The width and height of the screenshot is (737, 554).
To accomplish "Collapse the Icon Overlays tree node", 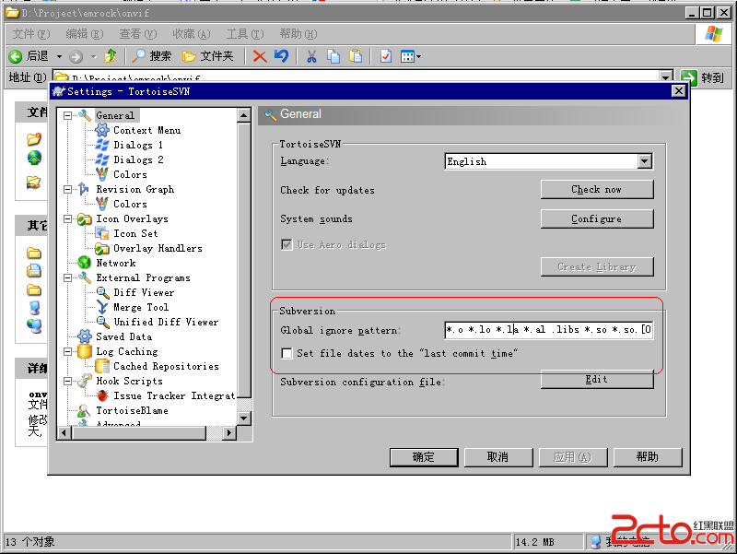I will [67, 218].
